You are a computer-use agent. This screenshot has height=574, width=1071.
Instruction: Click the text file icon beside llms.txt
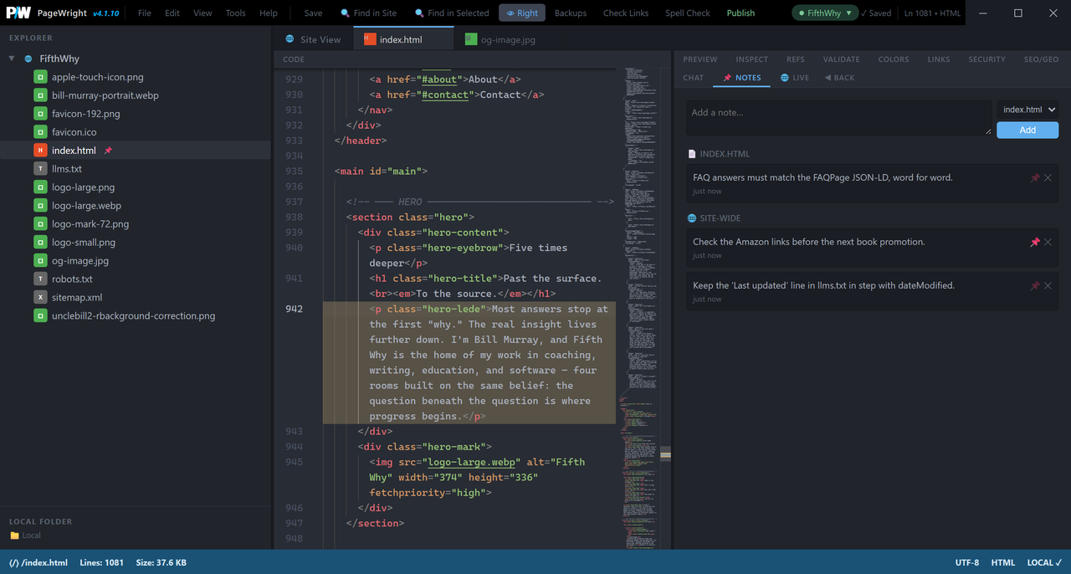tap(40, 169)
